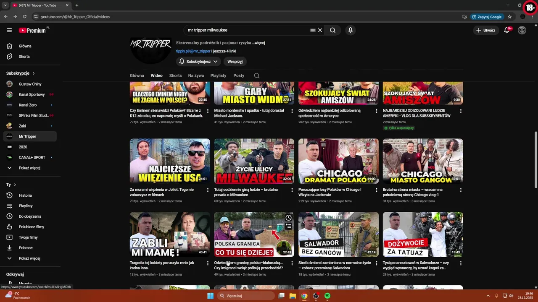Click the page vertical scrollbar thumb
The height and width of the screenshot is (302, 538).
535,160
